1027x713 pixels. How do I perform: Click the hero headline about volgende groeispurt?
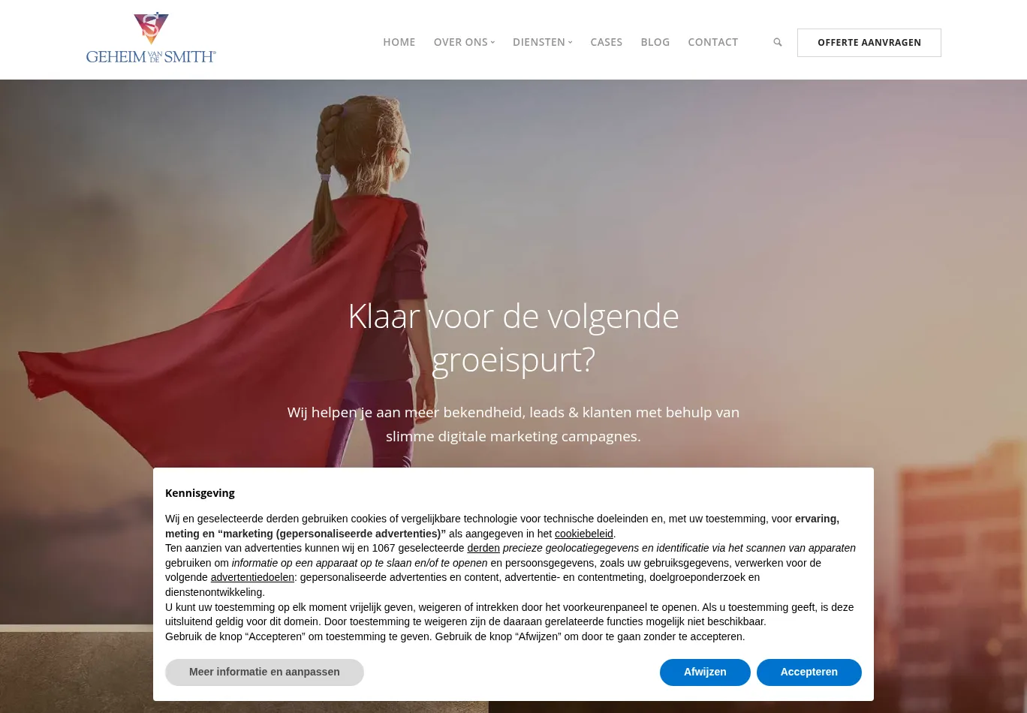pyautogui.click(x=513, y=338)
